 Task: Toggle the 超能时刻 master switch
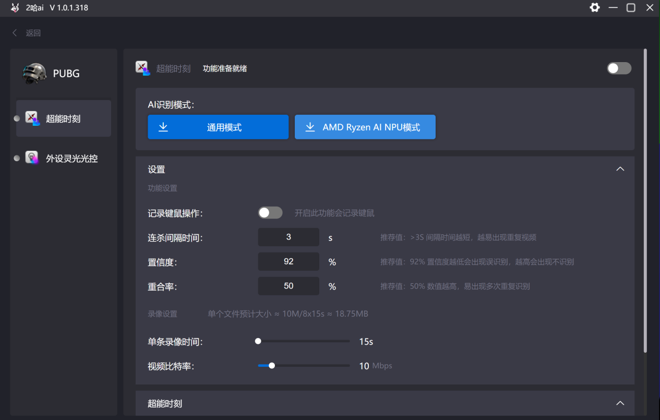coord(619,68)
